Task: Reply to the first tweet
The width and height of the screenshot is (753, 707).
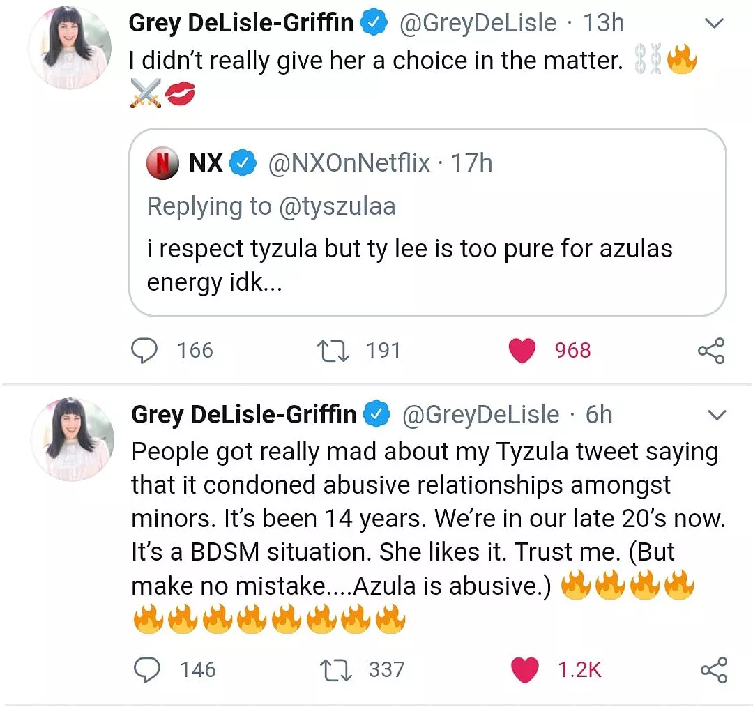Action: [144, 350]
